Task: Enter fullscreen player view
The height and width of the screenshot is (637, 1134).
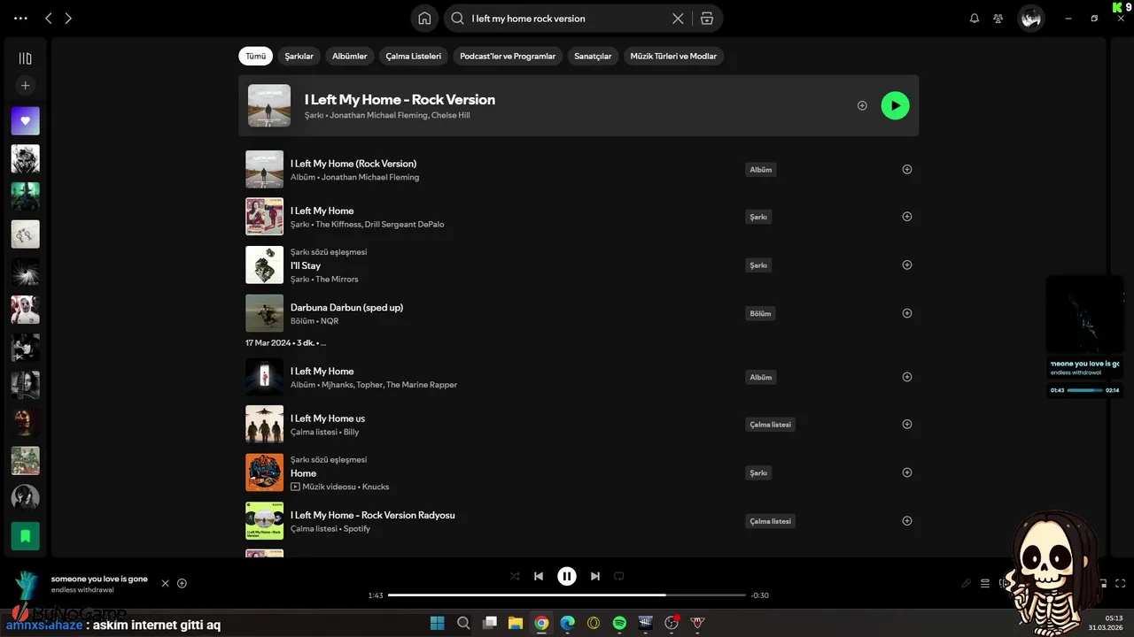Action: click(x=1121, y=583)
